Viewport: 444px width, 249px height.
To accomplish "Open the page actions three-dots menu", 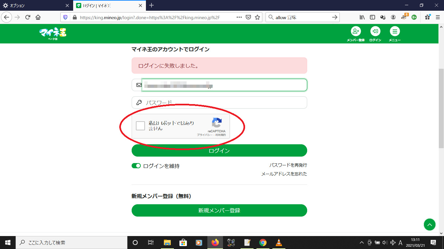I will [239, 17].
